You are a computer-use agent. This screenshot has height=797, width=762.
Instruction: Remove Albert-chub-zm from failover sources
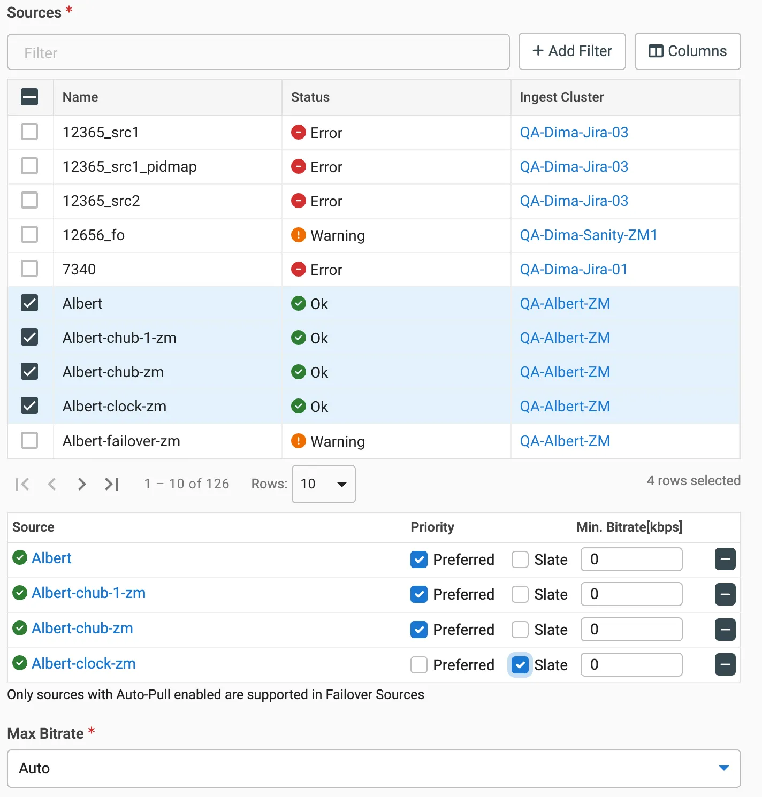(x=725, y=630)
